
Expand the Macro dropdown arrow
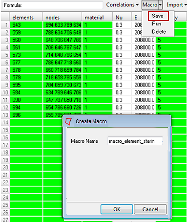click(160, 5)
